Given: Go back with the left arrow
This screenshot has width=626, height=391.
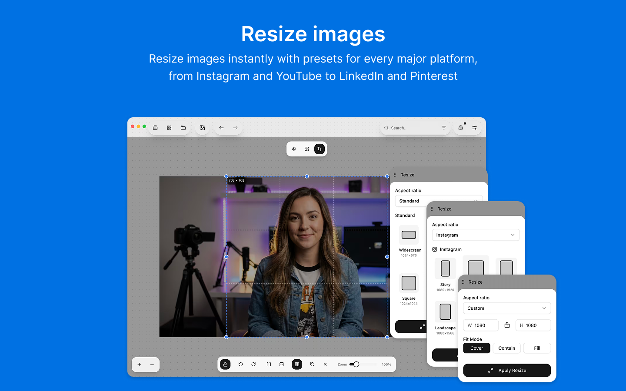Looking at the screenshot, I should tap(221, 128).
